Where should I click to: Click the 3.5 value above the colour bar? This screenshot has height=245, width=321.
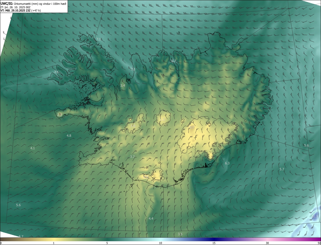180,234
